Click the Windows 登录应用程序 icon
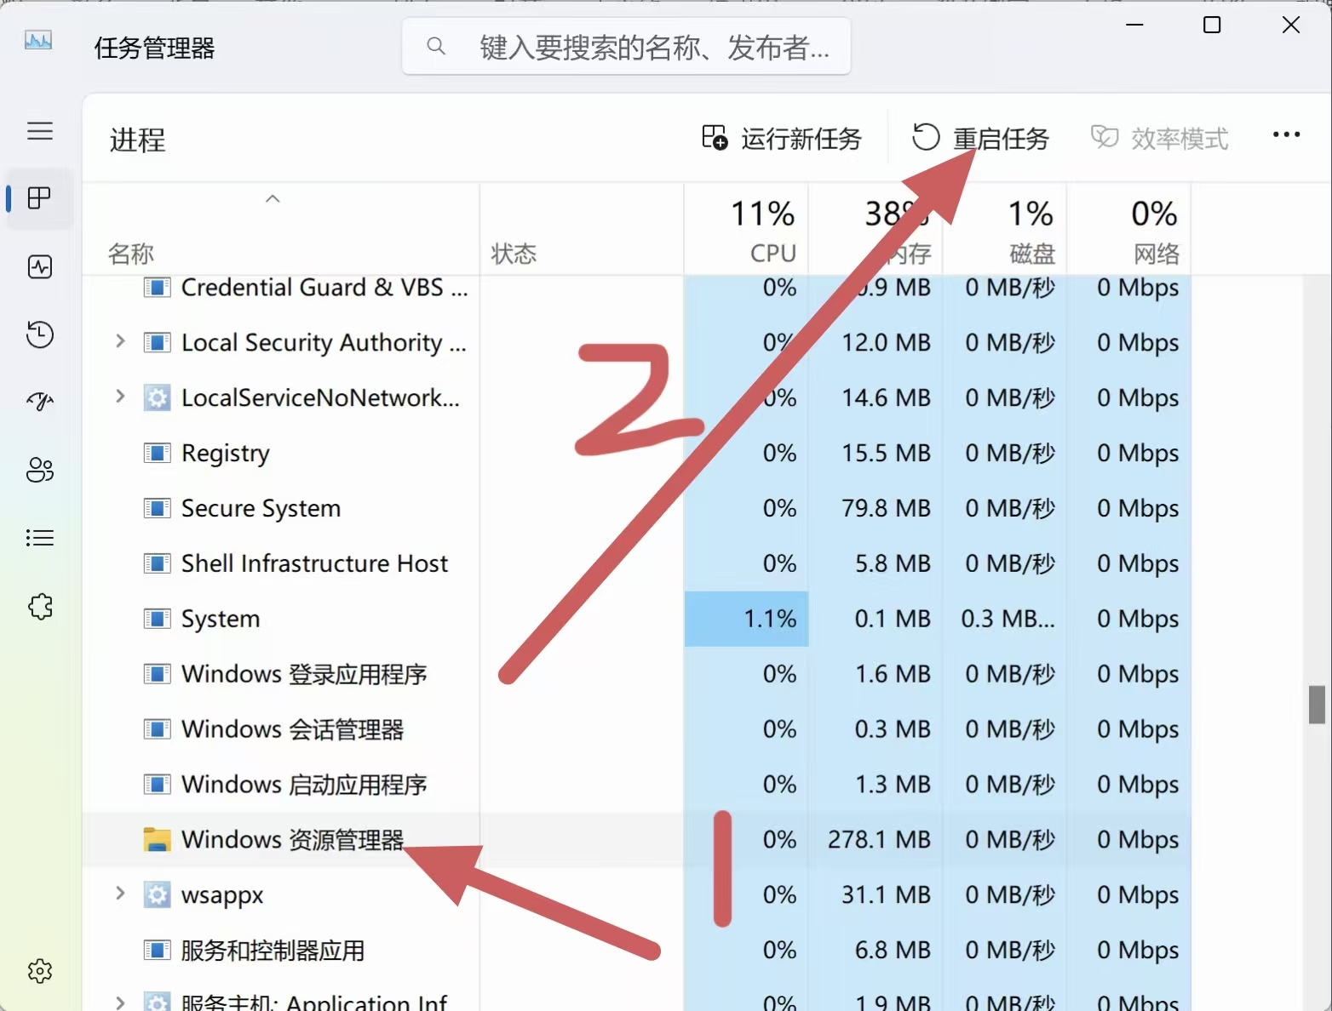The width and height of the screenshot is (1332, 1011). pos(157,674)
